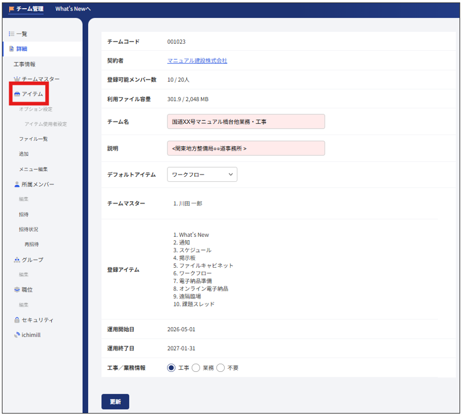The image size is (461, 415).
Task: Click the orange flag icon beside チーム管理
Action: click(x=12, y=9)
